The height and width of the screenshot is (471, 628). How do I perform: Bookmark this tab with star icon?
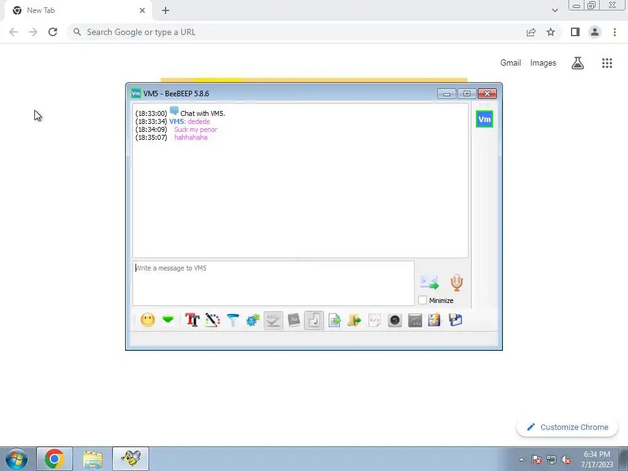click(x=551, y=32)
